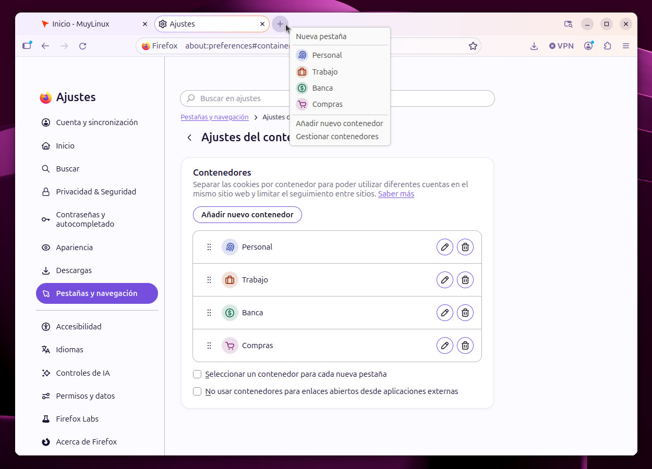Open the hamburger application menu
The width and height of the screenshot is (652, 469).
626,46
